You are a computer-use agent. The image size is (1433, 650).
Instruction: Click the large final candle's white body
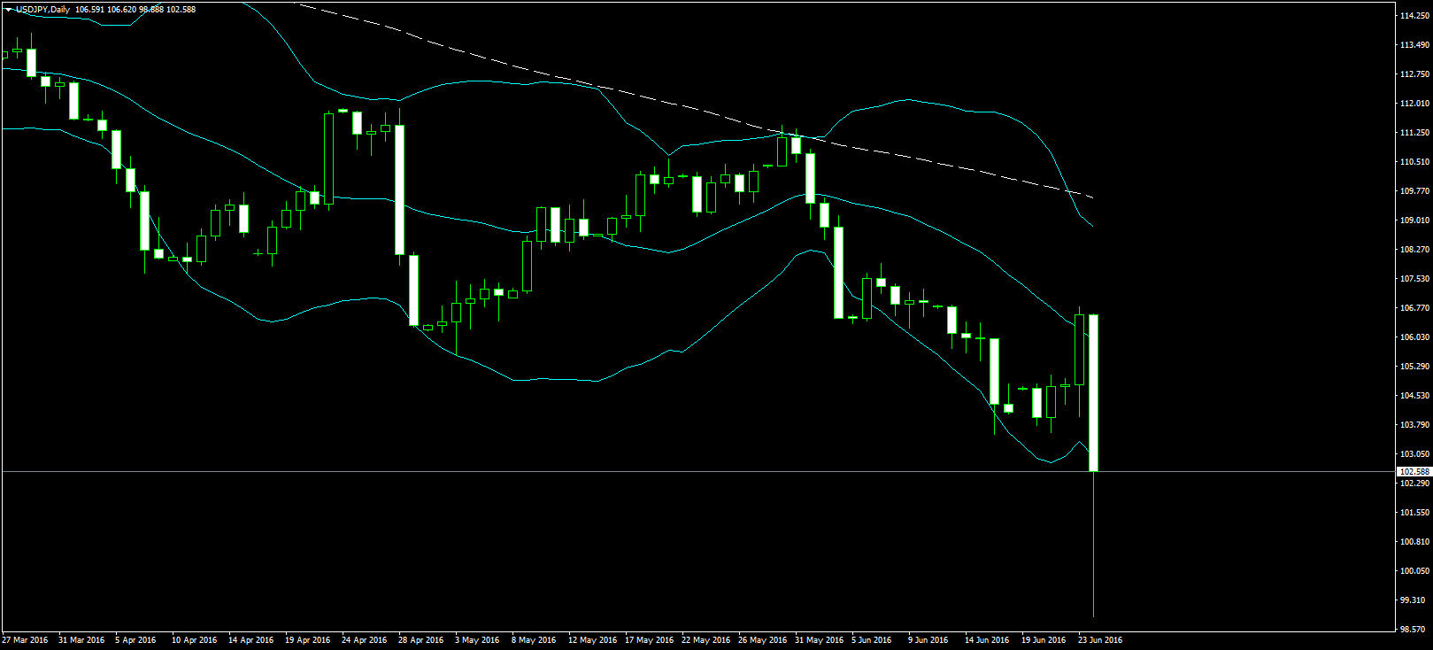(x=1094, y=392)
